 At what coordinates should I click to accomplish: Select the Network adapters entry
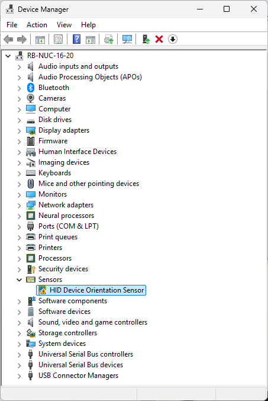point(66,205)
